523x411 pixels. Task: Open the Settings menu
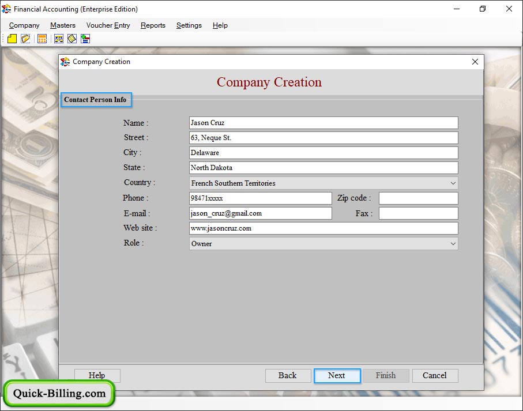coord(189,25)
